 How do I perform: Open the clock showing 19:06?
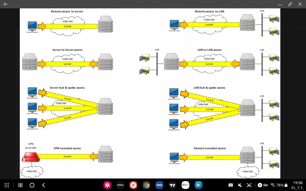[298, 183]
